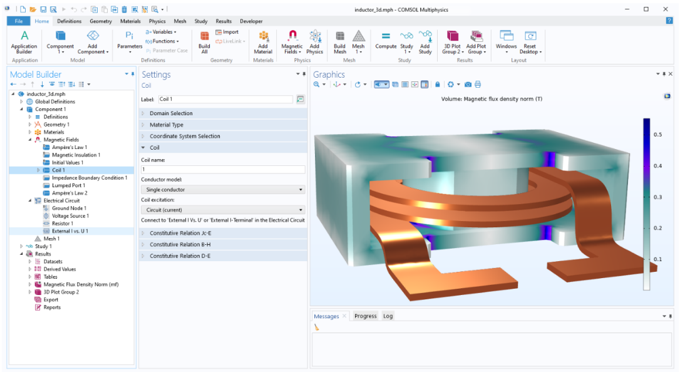Click the icon beside the Label field
The image size is (680, 372).
click(300, 100)
